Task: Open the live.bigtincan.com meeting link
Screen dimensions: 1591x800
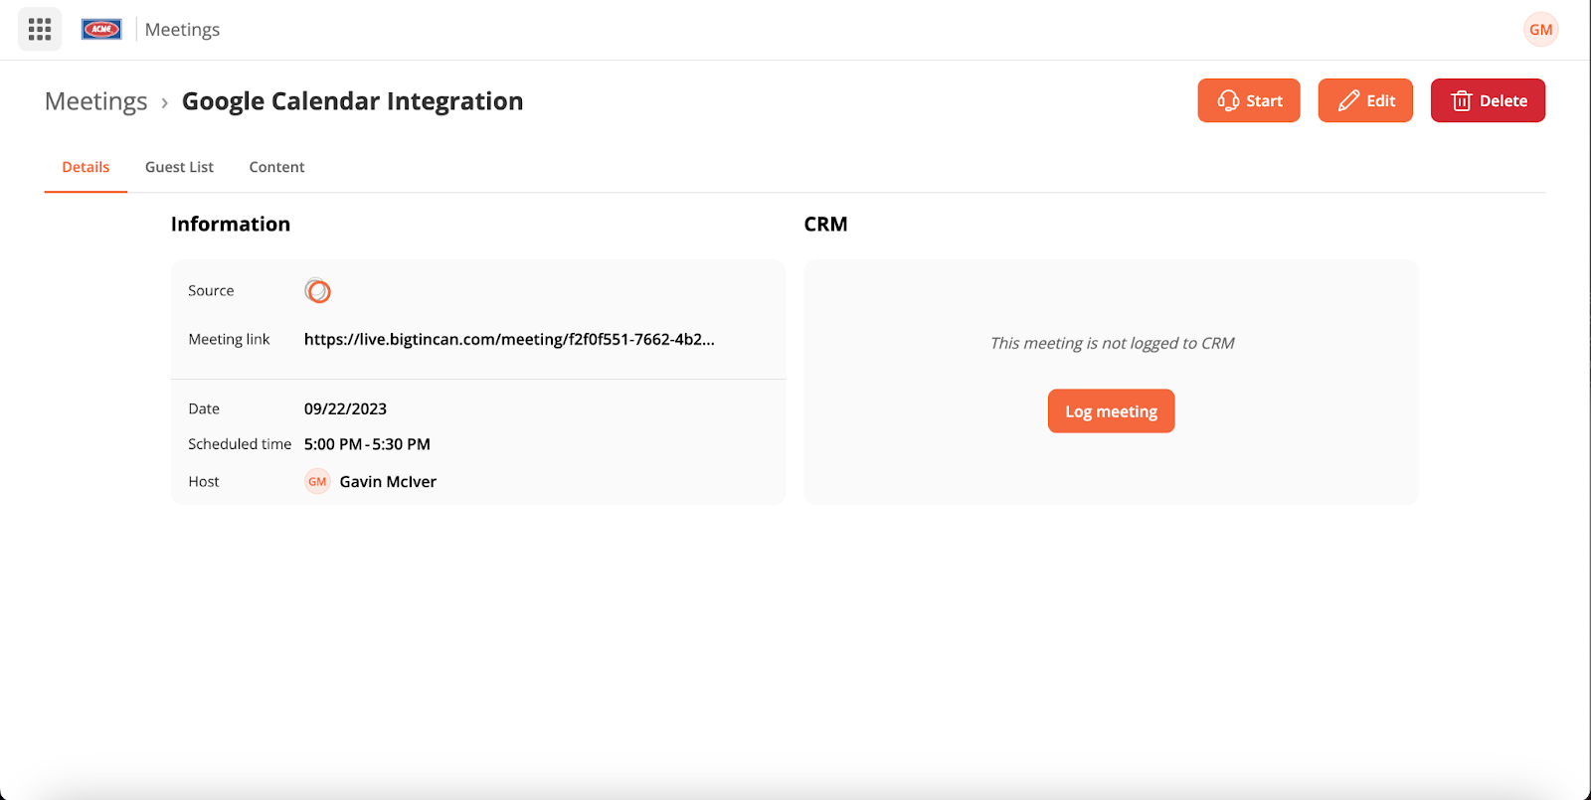Action: pos(509,339)
